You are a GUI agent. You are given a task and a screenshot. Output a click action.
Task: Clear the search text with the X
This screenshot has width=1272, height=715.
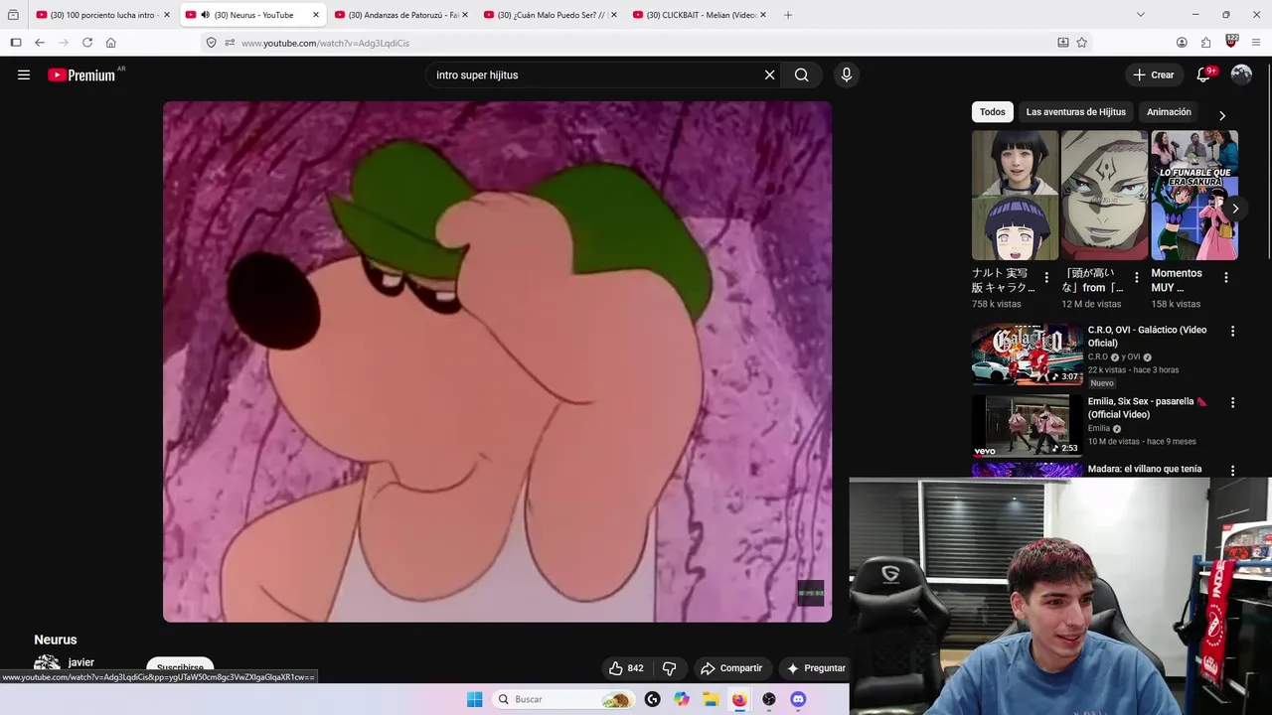pos(769,74)
